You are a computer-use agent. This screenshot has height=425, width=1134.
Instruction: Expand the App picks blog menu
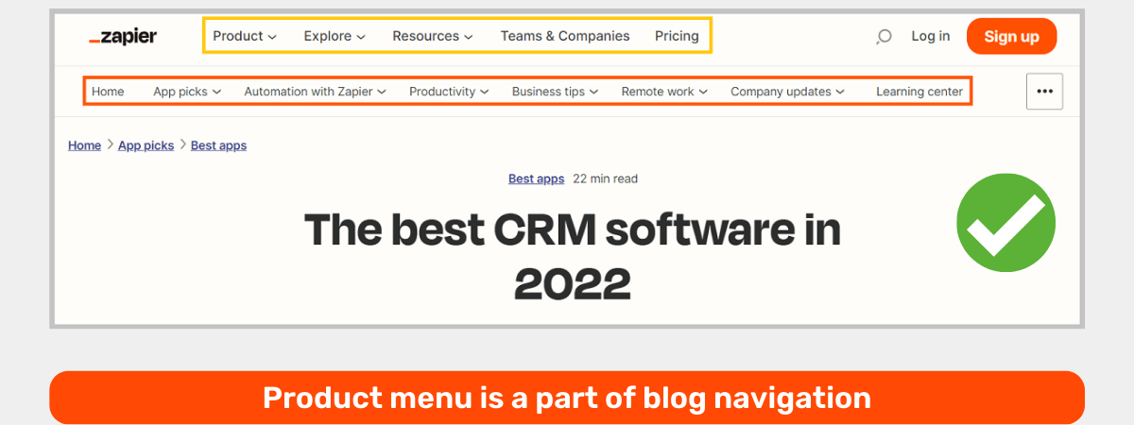187,92
